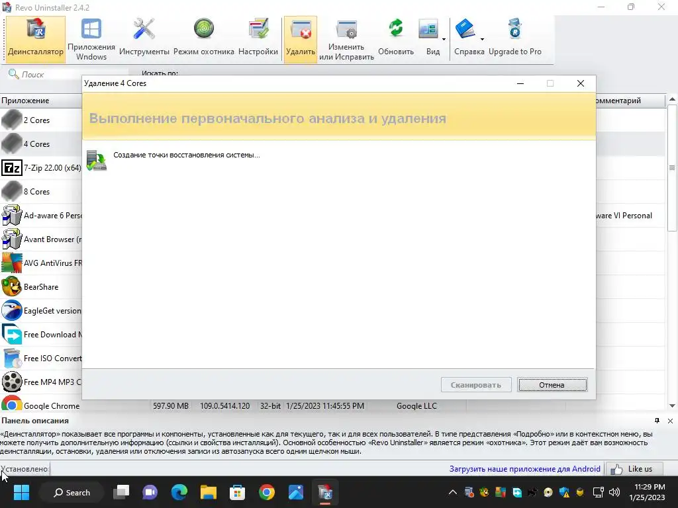Click the AVG AntiVirus colorful icon
Screen dimensions: 678x508
[12, 263]
